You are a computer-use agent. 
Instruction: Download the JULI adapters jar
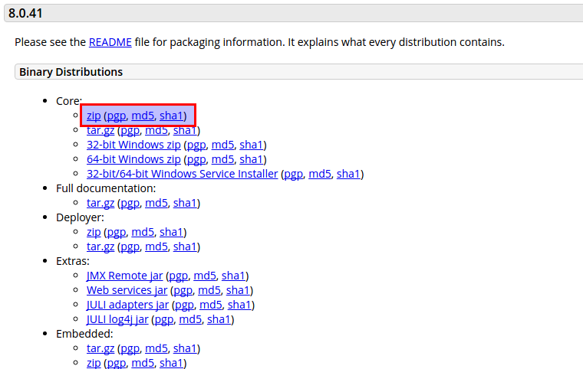127,305
